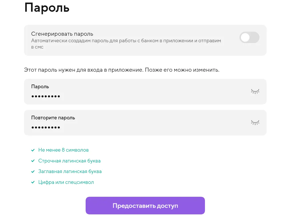The width and height of the screenshot is (294, 219).
Task: Click the checkmark icon beside Заглавная латинская буква
Action: click(x=33, y=172)
